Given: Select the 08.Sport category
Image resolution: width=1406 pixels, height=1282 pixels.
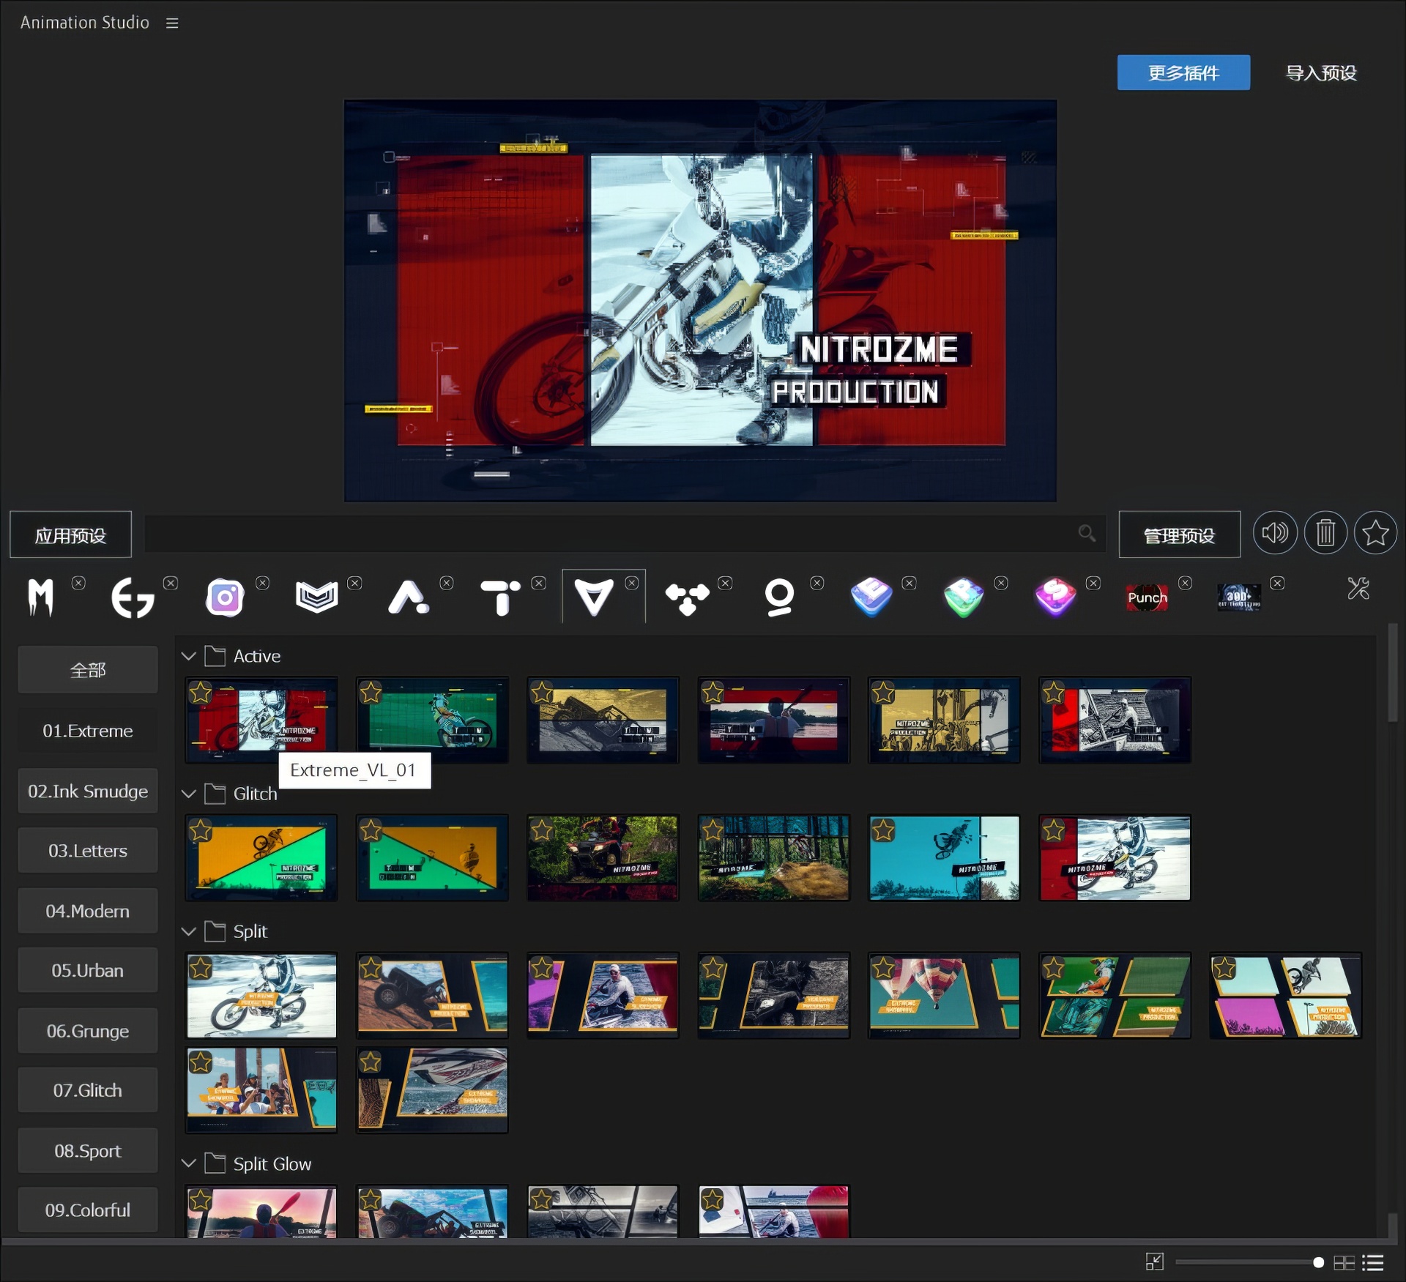Looking at the screenshot, I should point(88,1151).
